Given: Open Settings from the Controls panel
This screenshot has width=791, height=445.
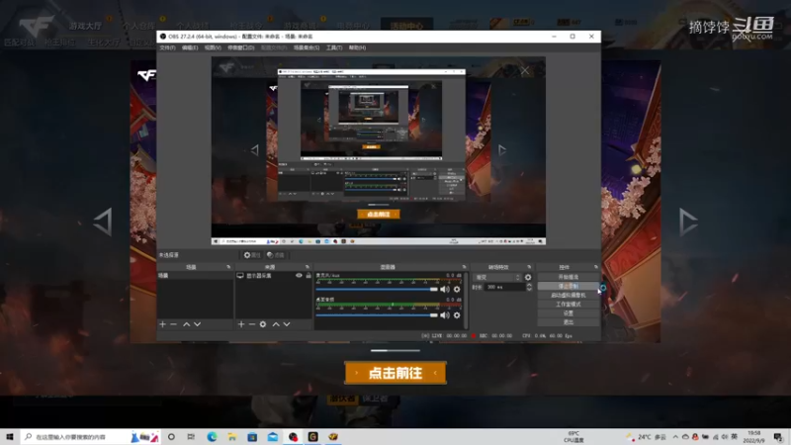Looking at the screenshot, I should pyautogui.click(x=568, y=313).
